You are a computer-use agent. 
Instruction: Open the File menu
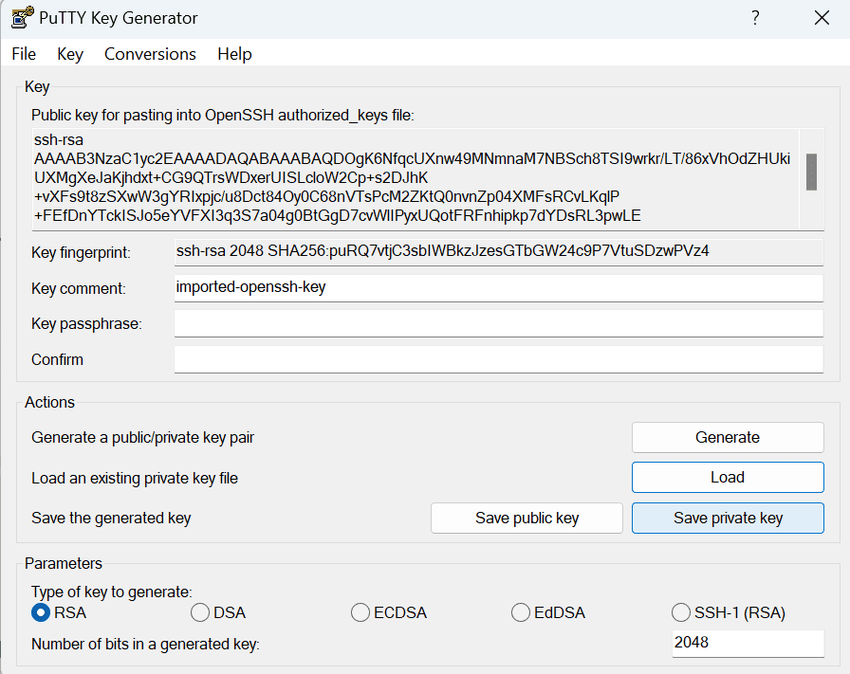coord(24,54)
